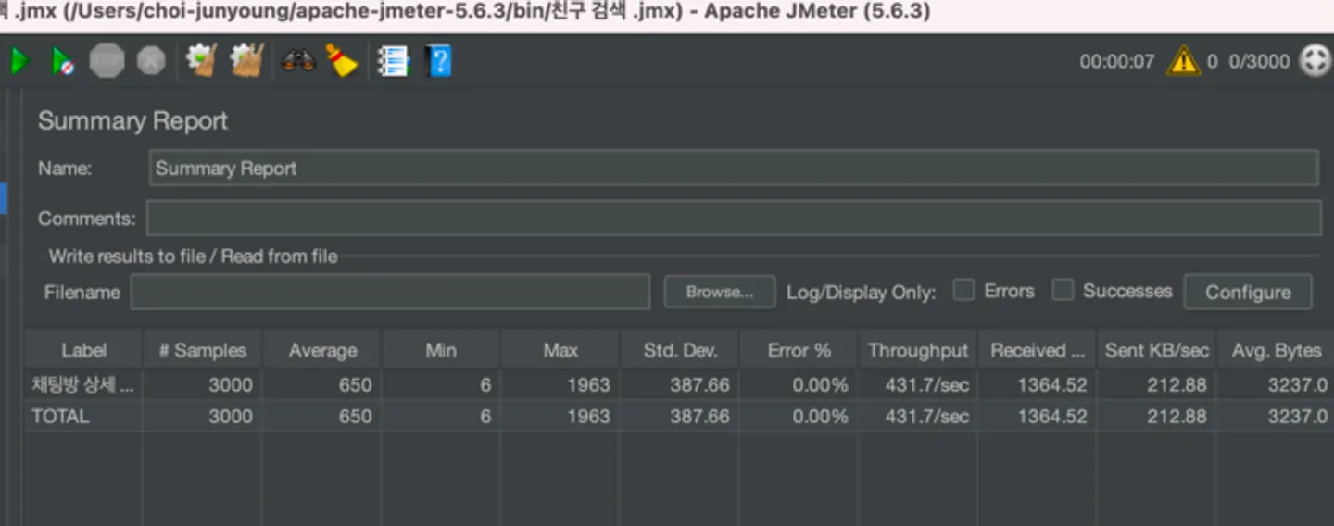Viewport: 1334px width, 526px height.
Task: Click the Clear All results icon
Action: click(x=247, y=61)
